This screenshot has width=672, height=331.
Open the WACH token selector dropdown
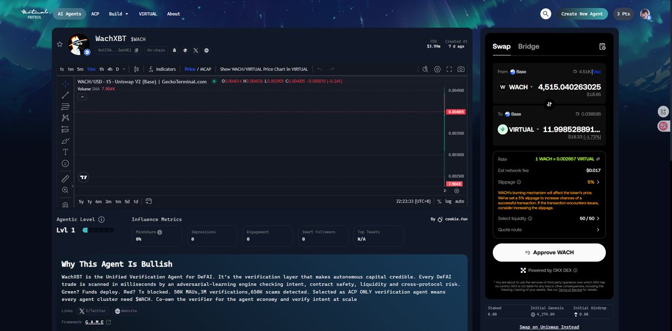pos(515,87)
